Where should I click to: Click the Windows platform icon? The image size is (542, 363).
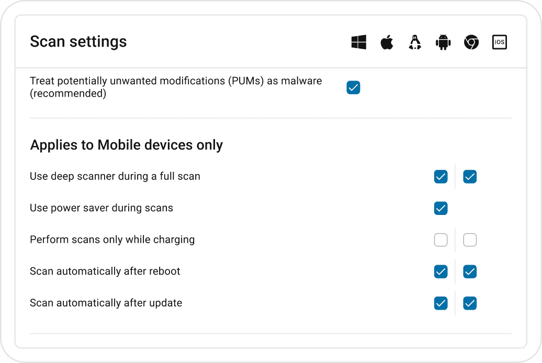point(359,42)
